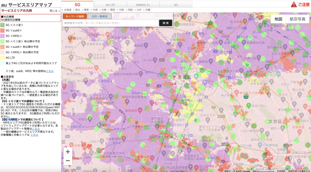Screen dimensions: 311x172
Task: Select the 池袋マルイ shopping marker
Action: click(174, 74)
